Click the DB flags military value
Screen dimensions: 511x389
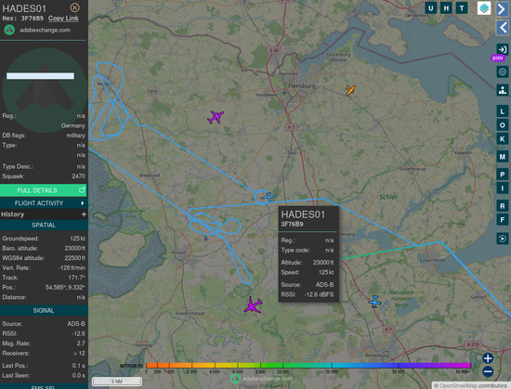point(76,136)
